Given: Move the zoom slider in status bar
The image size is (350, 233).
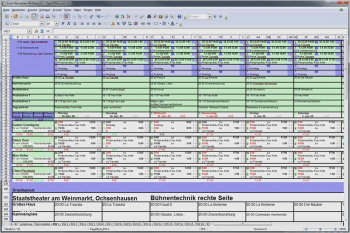Looking at the screenshot, I should (x=320, y=229).
